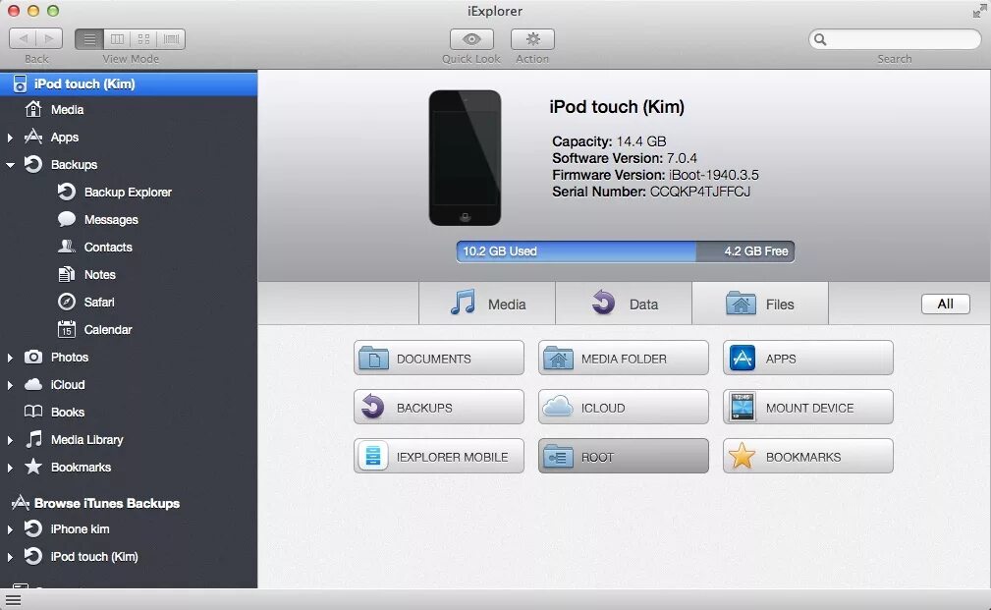Image resolution: width=991 pixels, height=610 pixels.
Task: Go back with the left arrow button
Action: click(x=23, y=39)
